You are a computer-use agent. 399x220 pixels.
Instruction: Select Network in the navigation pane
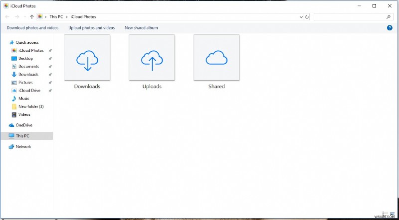(x=23, y=146)
